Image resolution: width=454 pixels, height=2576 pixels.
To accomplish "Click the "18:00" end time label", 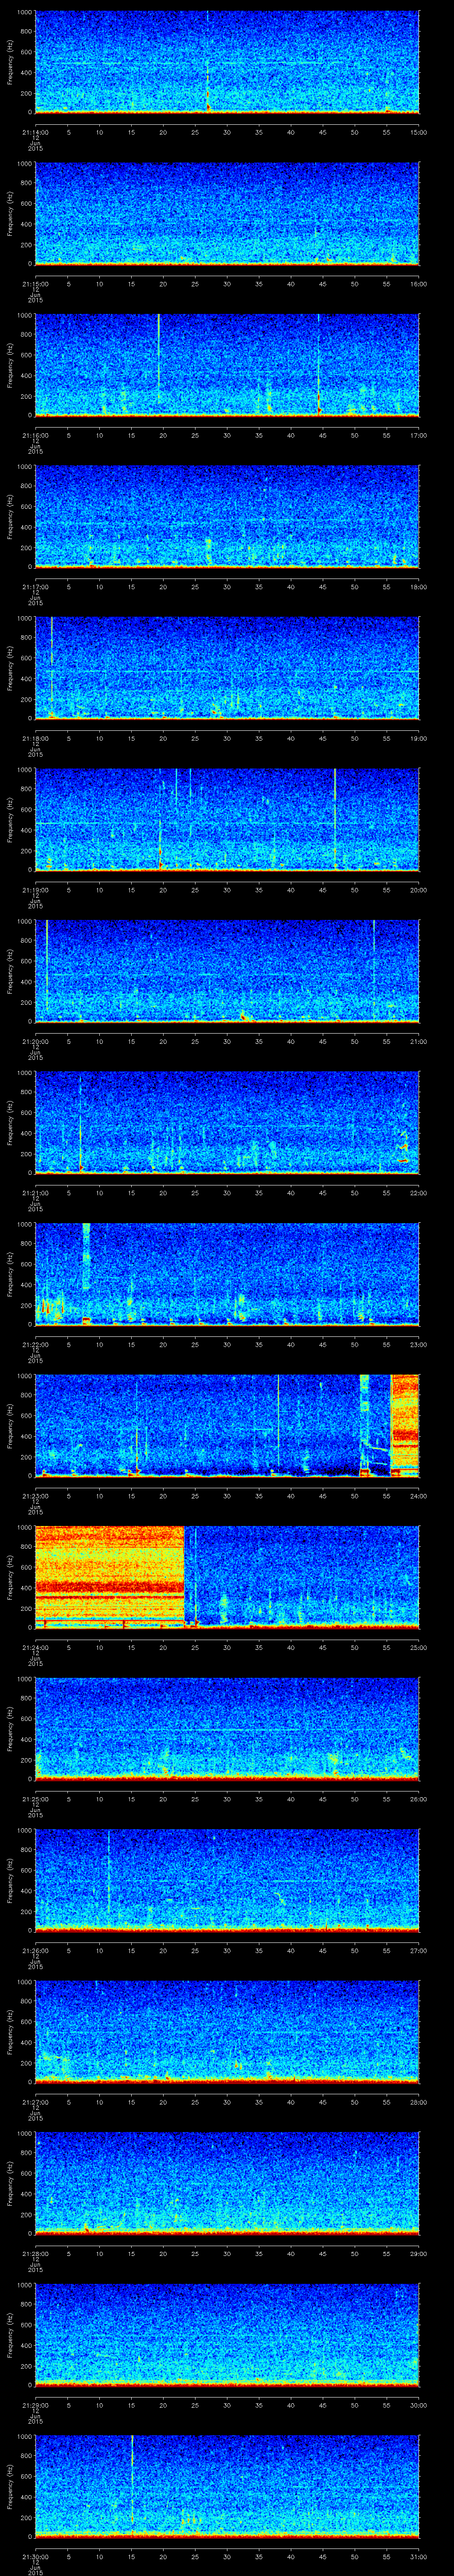I will click(419, 587).
